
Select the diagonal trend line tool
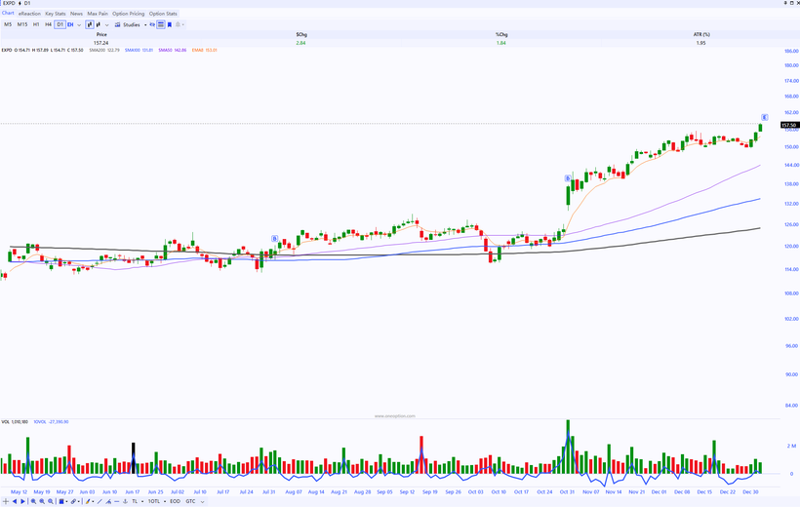point(100,501)
